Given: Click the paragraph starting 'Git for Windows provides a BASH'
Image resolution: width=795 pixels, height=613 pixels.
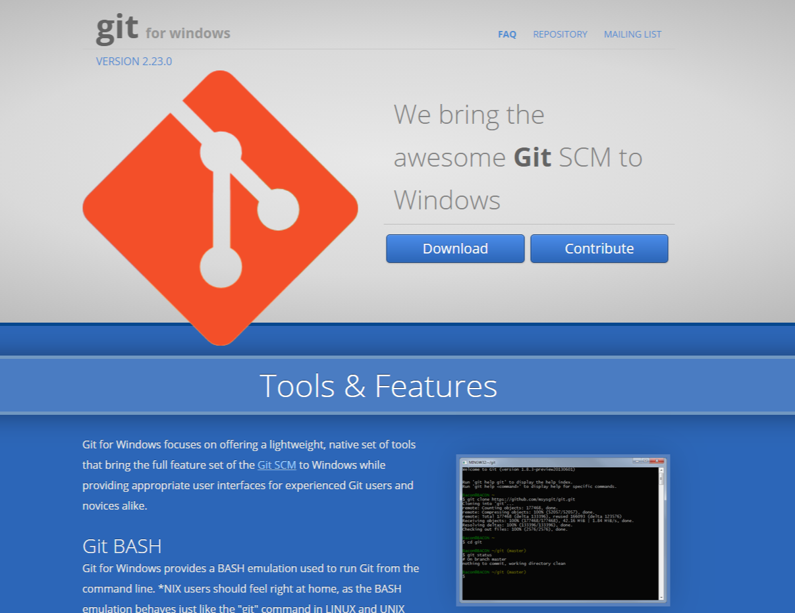Looking at the screenshot, I should pyautogui.click(x=251, y=588).
